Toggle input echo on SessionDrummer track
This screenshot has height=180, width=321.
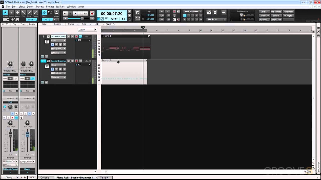tap(81, 61)
